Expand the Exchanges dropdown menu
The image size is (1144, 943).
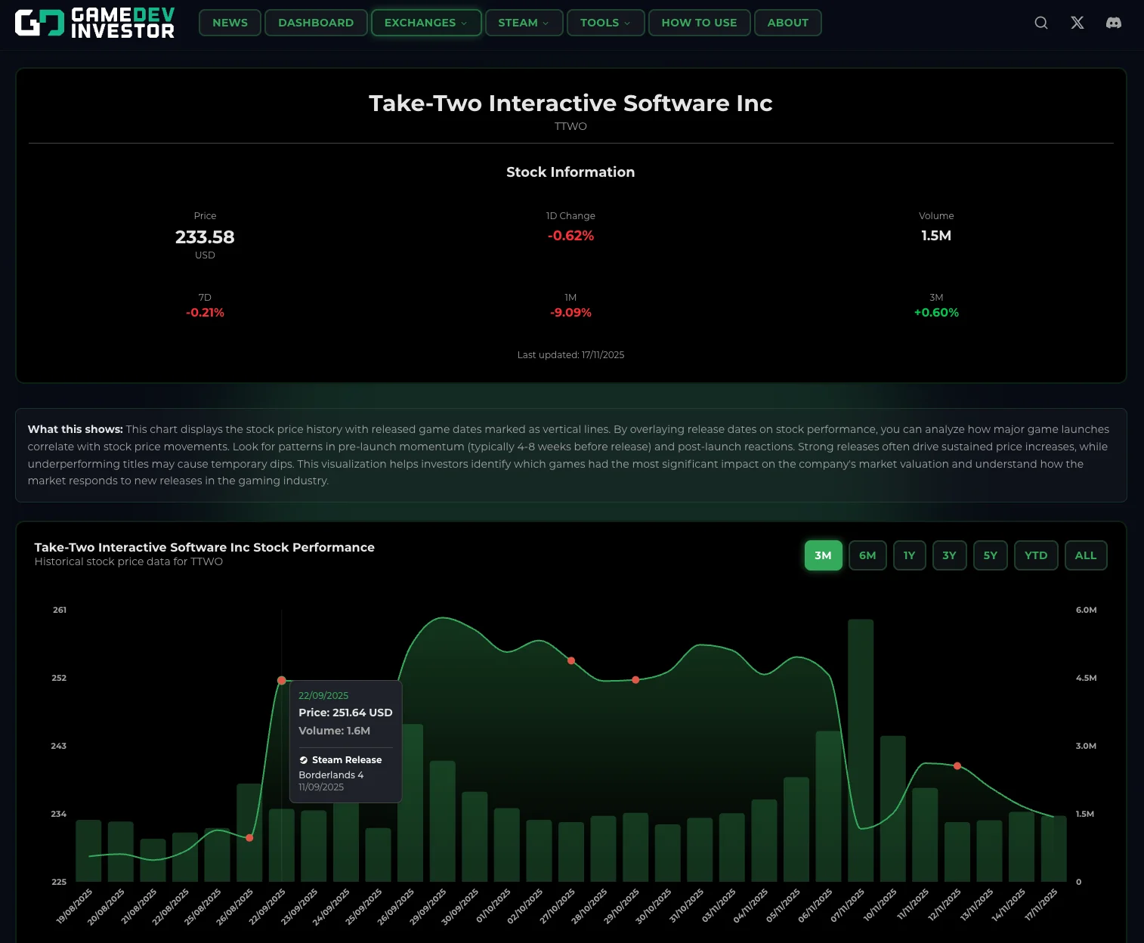(x=425, y=23)
